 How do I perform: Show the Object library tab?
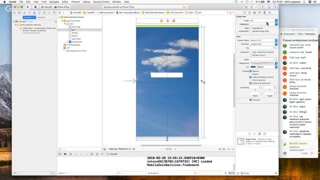(259, 133)
